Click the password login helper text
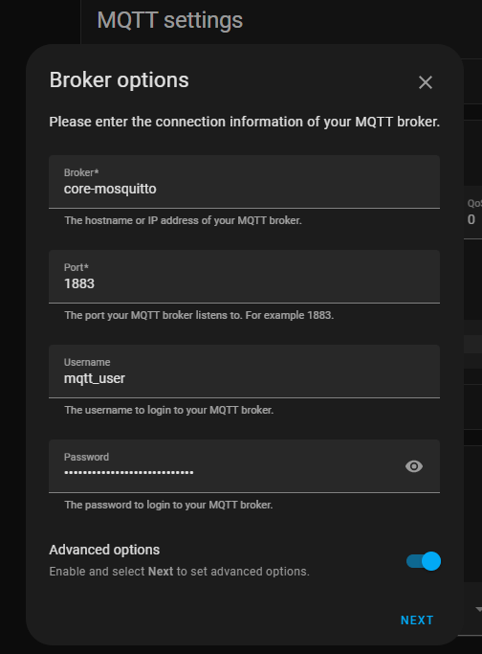The width and height of the screenshot is (482, 654). pyautogui.click(x=168, y=505)
